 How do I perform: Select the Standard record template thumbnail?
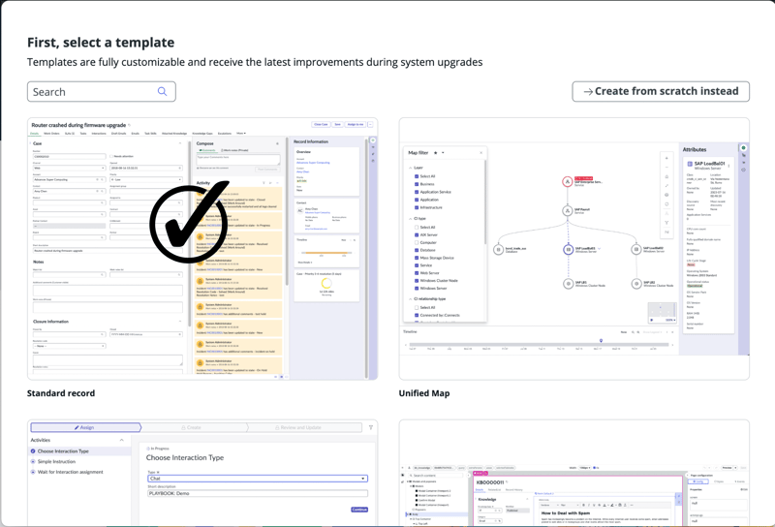(x=202, y=249)
